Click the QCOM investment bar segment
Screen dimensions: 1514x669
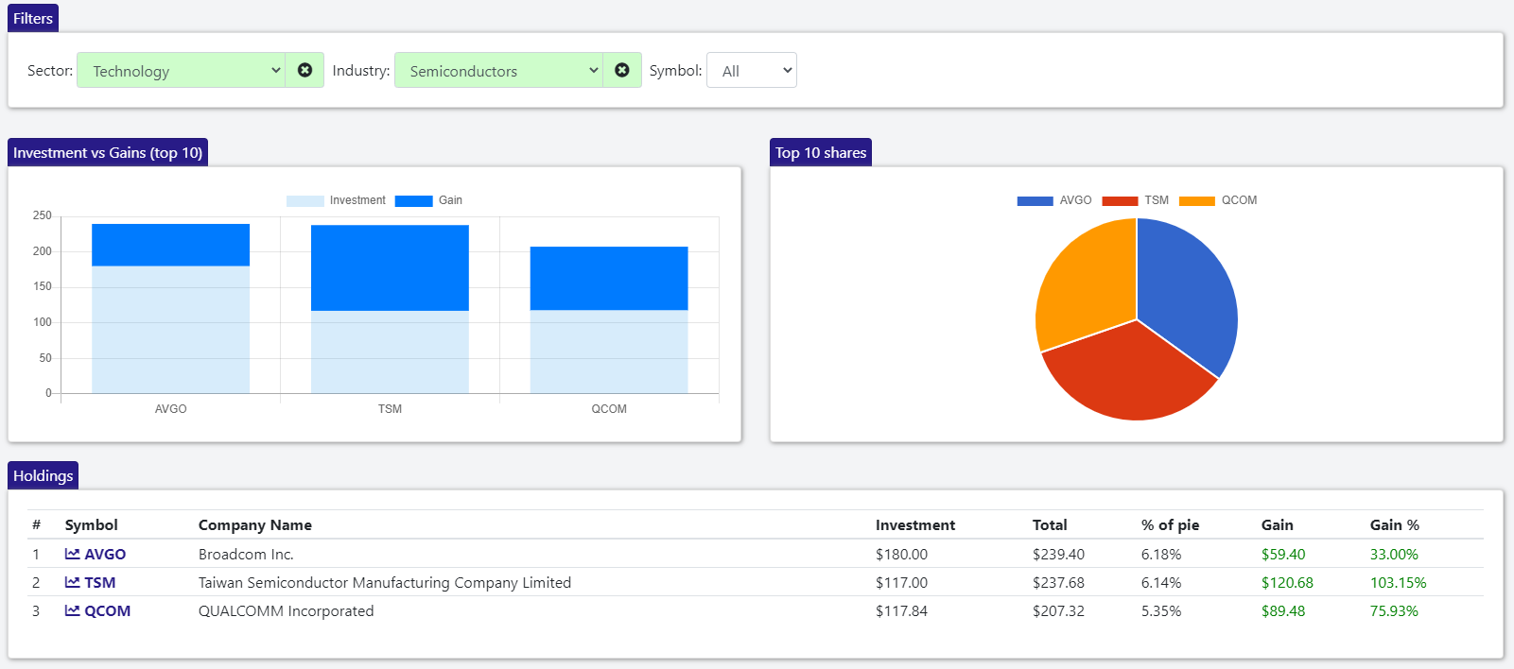tap(609, 352)
